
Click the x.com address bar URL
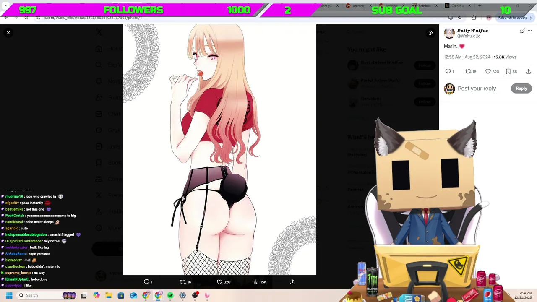click(93, 18)
